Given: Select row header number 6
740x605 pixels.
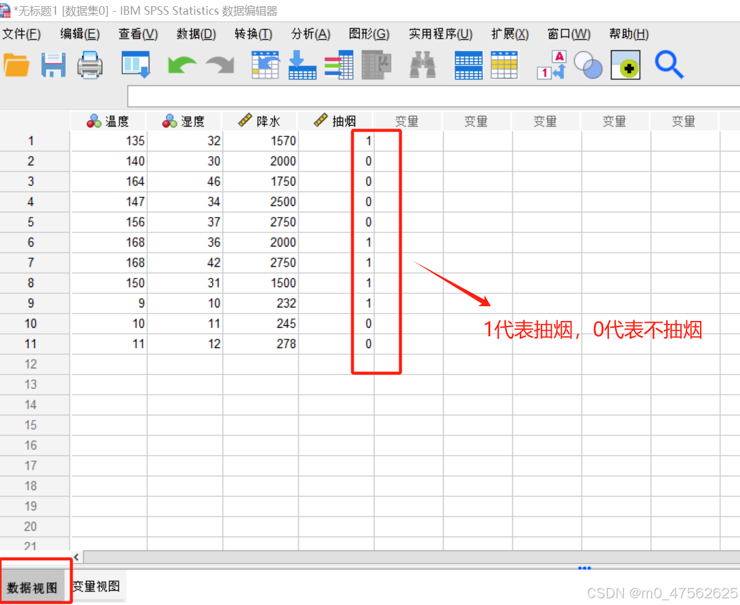Looking at the screenshot, I should 31,242.
